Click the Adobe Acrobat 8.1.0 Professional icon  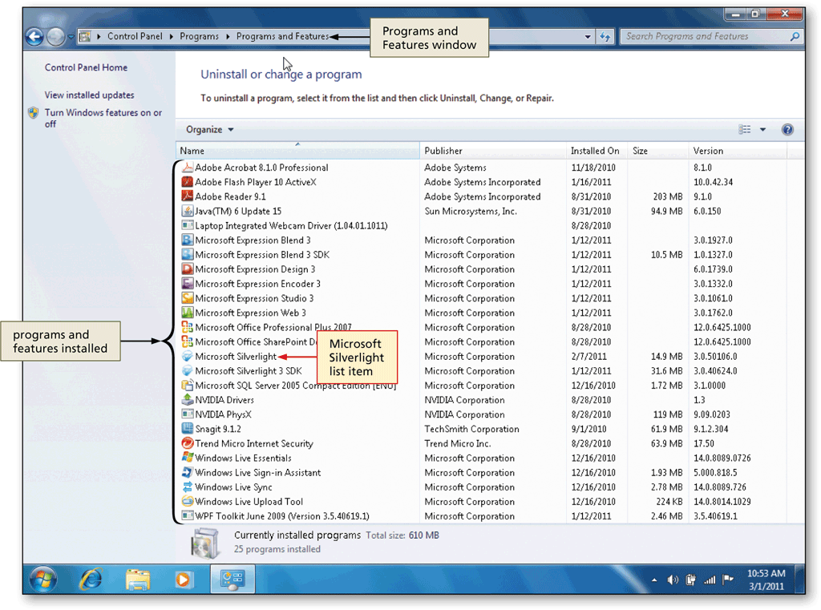(x=187, y=168)
